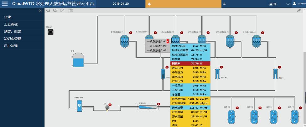Screen dimensions: 306x127
Task: Close the 一级反渗透A #1 red x
Action: pyautogui.click(x=168, y=41)
